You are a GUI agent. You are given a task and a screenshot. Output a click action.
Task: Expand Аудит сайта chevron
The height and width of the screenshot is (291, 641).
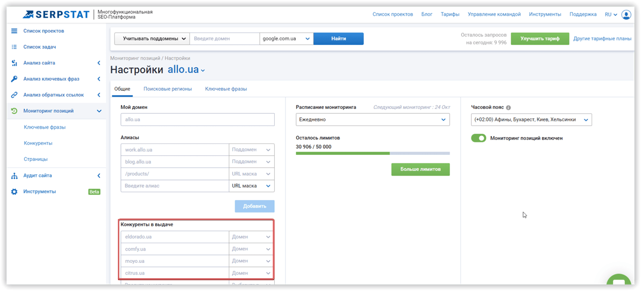pyautogui.click(x=99, y=176)
